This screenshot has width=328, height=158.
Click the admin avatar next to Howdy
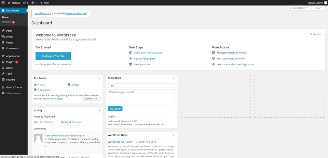pyautogui.click(x=326, y=3)
